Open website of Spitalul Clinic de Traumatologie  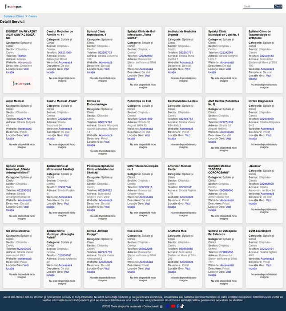pos(267,69)
